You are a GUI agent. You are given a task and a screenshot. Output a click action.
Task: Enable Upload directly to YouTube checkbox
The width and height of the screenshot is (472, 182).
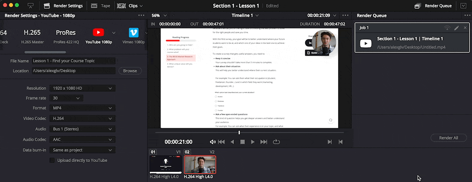pos(52,160)
